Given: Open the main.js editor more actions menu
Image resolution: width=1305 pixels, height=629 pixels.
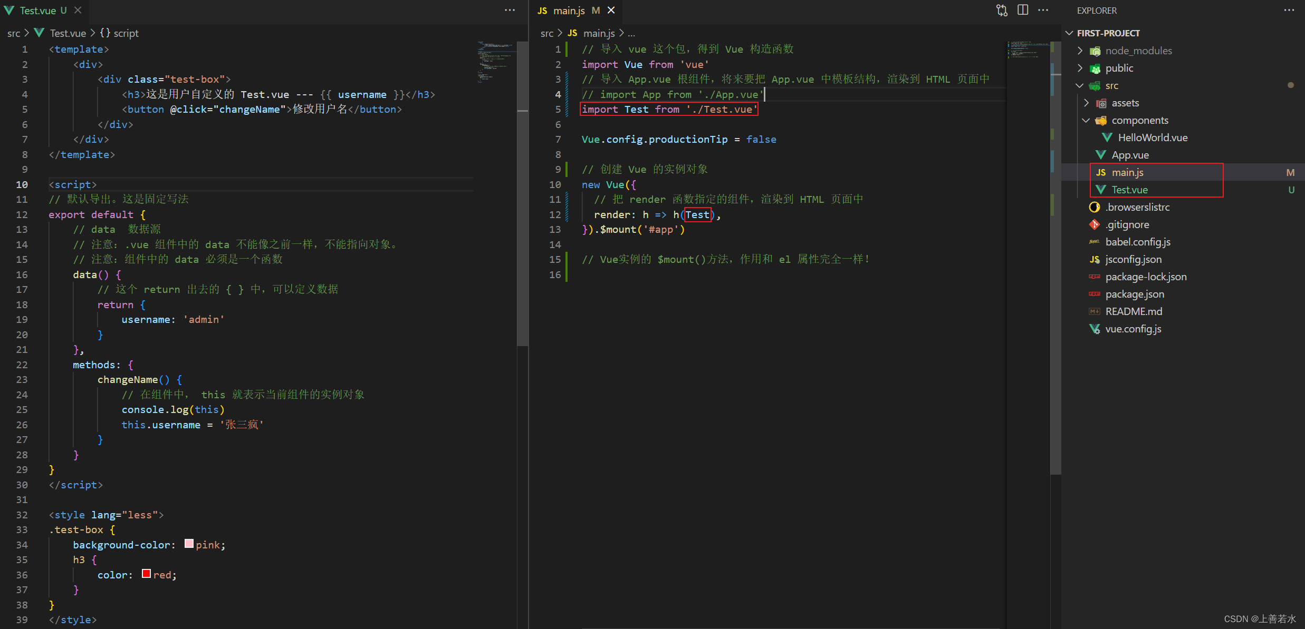Looking at the screenshot, I should 1043,11.
